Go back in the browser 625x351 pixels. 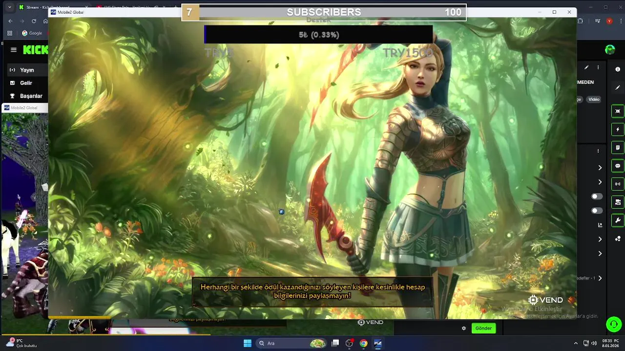tap(10, 21)
